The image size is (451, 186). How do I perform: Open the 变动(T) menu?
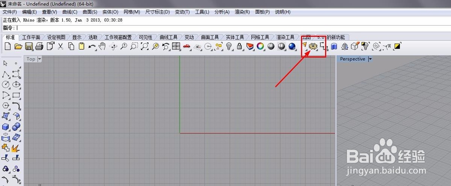click(182, 12)
